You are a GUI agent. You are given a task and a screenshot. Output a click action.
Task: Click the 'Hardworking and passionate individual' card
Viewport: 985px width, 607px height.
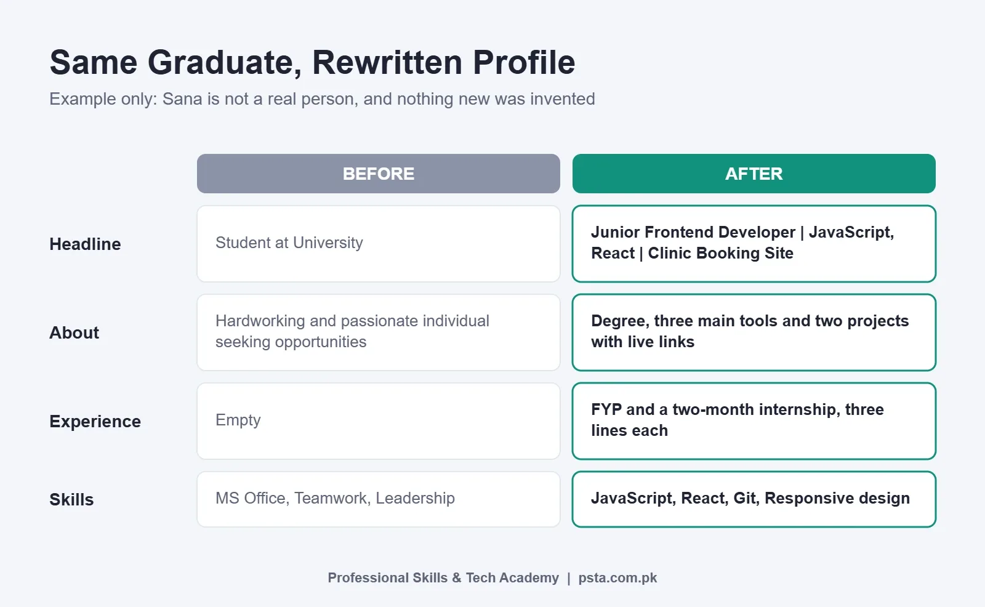pyautogui.click(x=379, y=332)
